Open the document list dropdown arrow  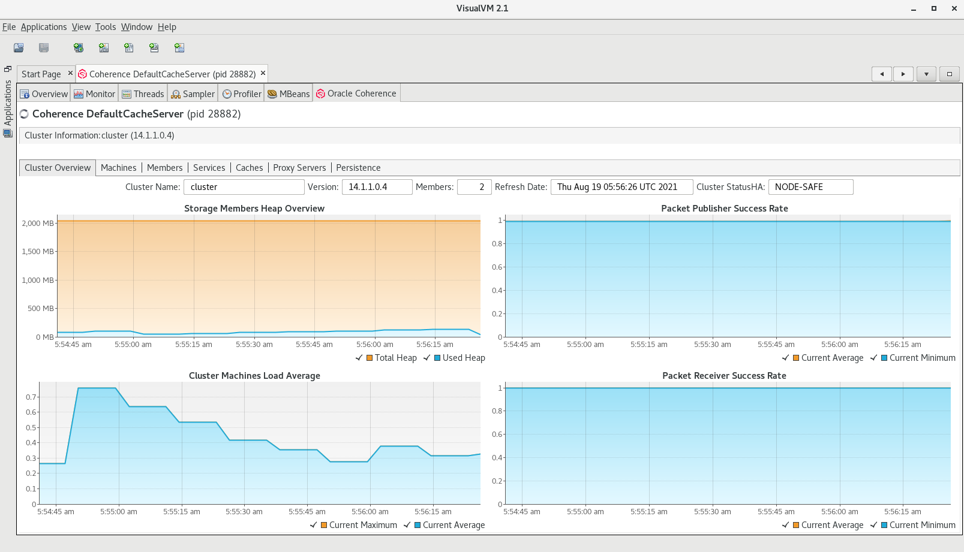(926, 74)
